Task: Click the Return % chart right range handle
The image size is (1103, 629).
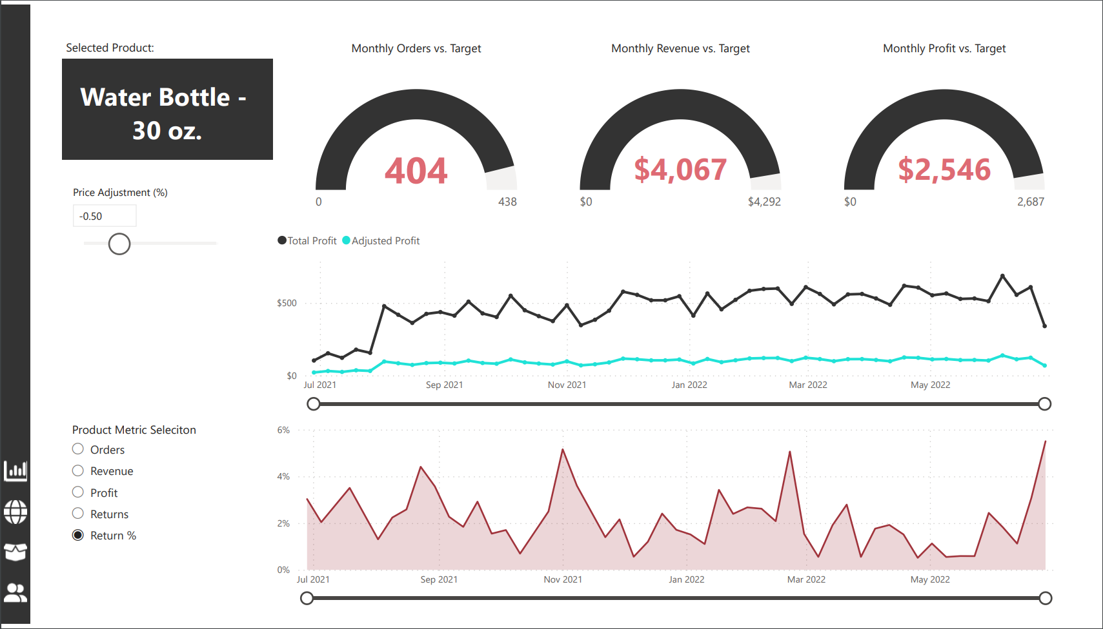Action: [1046, 598]
